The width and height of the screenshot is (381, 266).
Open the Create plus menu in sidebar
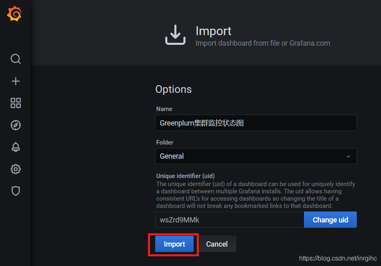[15, 81]
